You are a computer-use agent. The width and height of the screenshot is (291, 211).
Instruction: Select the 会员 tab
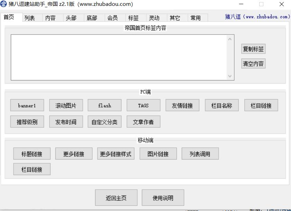(112, 18)
